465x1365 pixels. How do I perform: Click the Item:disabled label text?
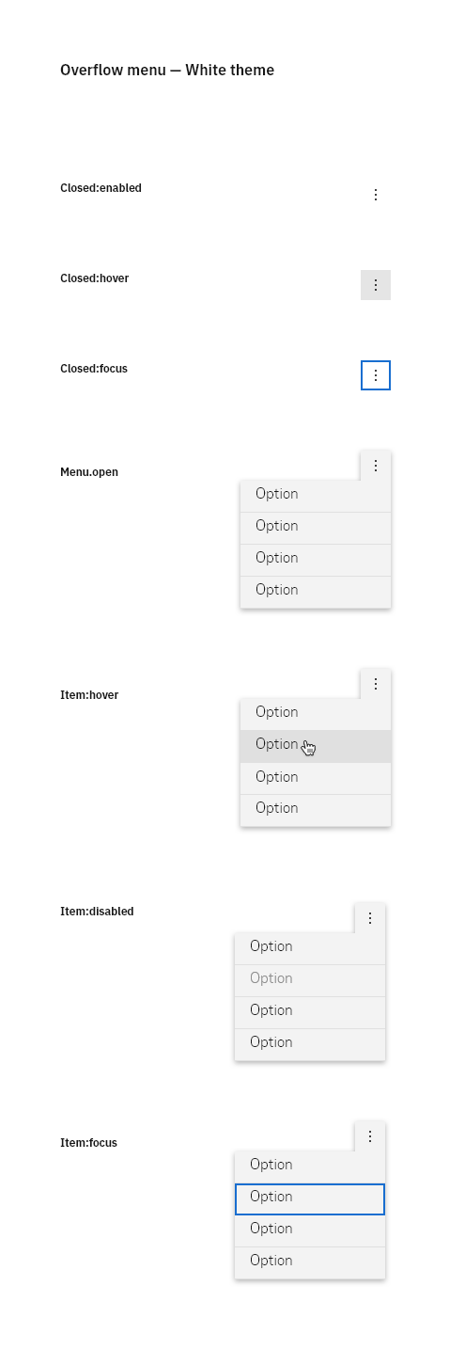pyautogui.click(x=97, y=912)
